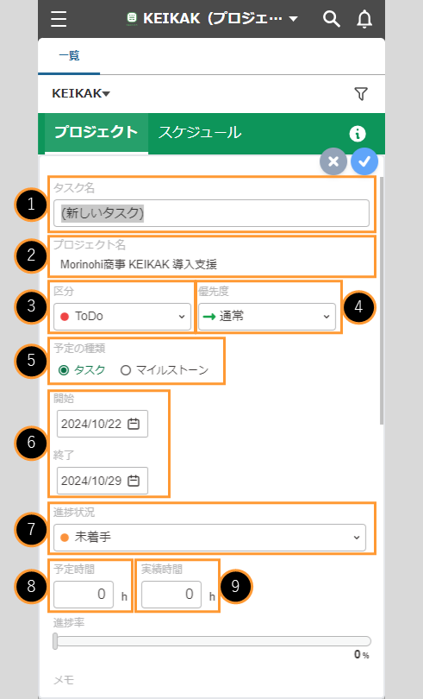Click the search magnifier icon
This screenshot has width=423, height=699.
click(x=332, y=19)
